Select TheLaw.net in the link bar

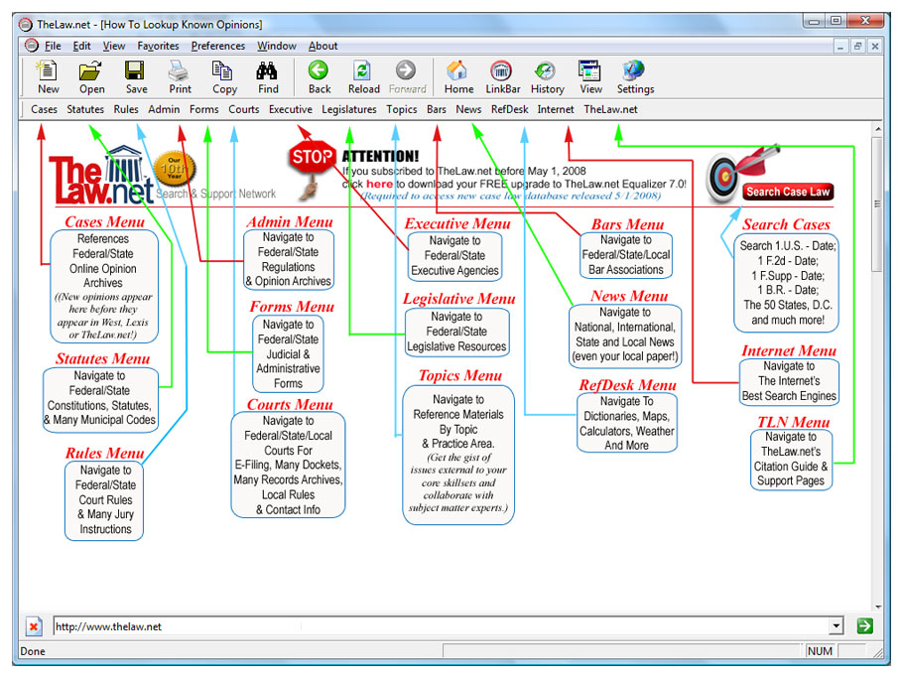[610, 109]
